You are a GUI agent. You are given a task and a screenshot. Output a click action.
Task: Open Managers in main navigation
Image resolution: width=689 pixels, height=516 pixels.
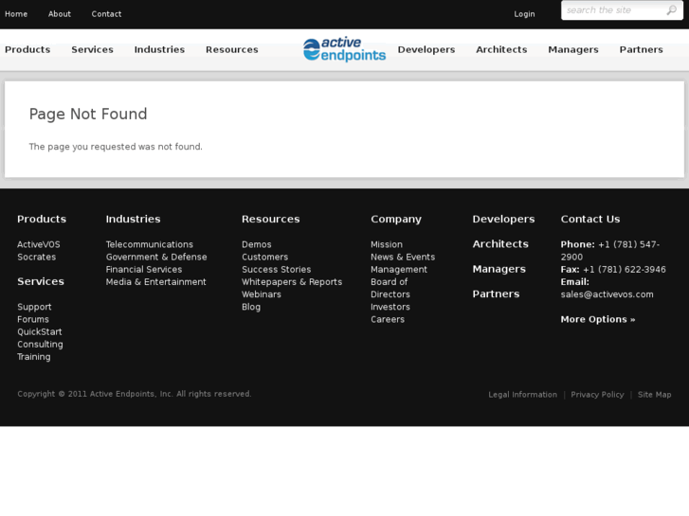[573, 49]
